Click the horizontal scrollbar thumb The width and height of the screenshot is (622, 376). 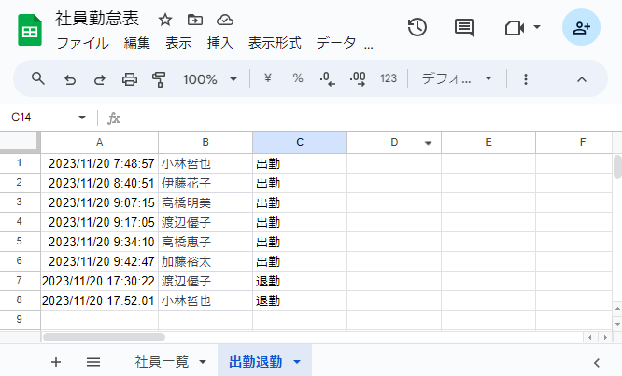[x=104, y=337]
